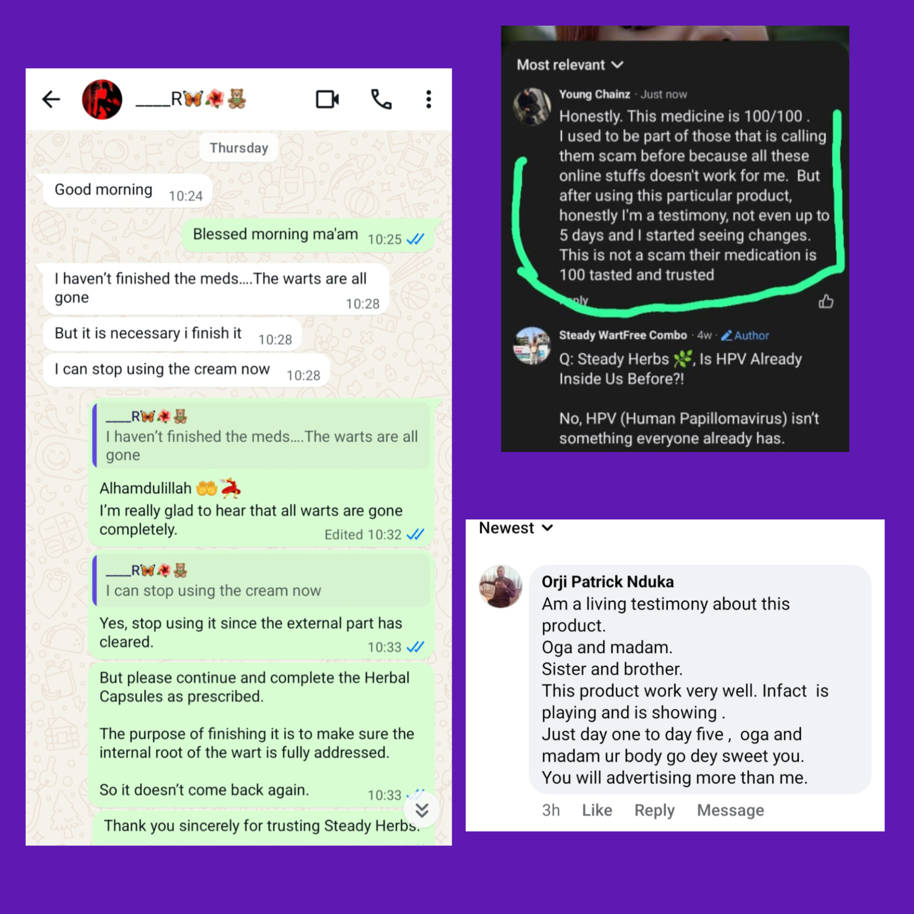Open the contact's red profile picture
The image size is (914, 914).
point(102,99)
